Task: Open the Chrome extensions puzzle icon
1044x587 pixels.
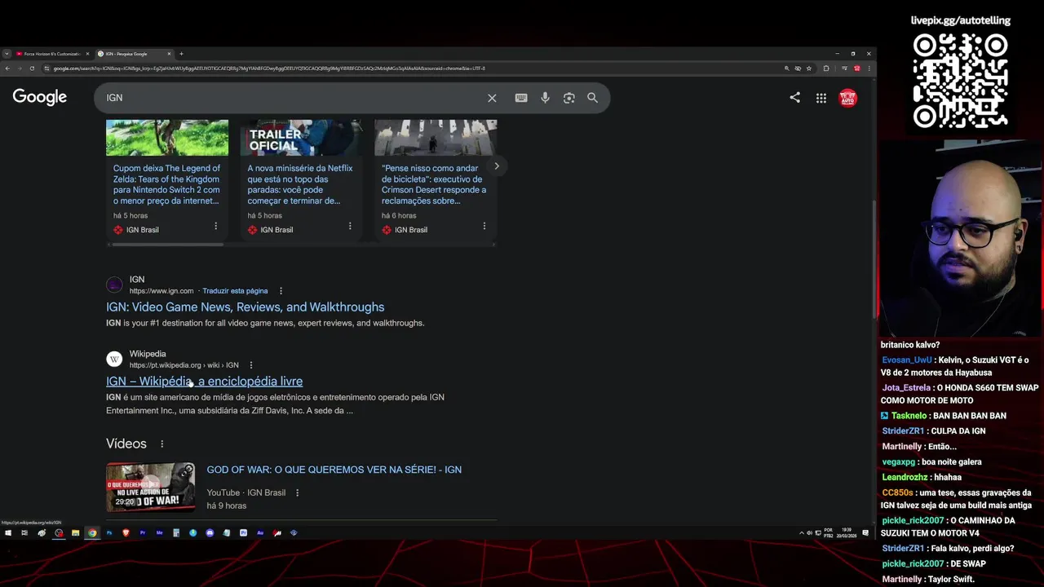Action: (826, 68)
